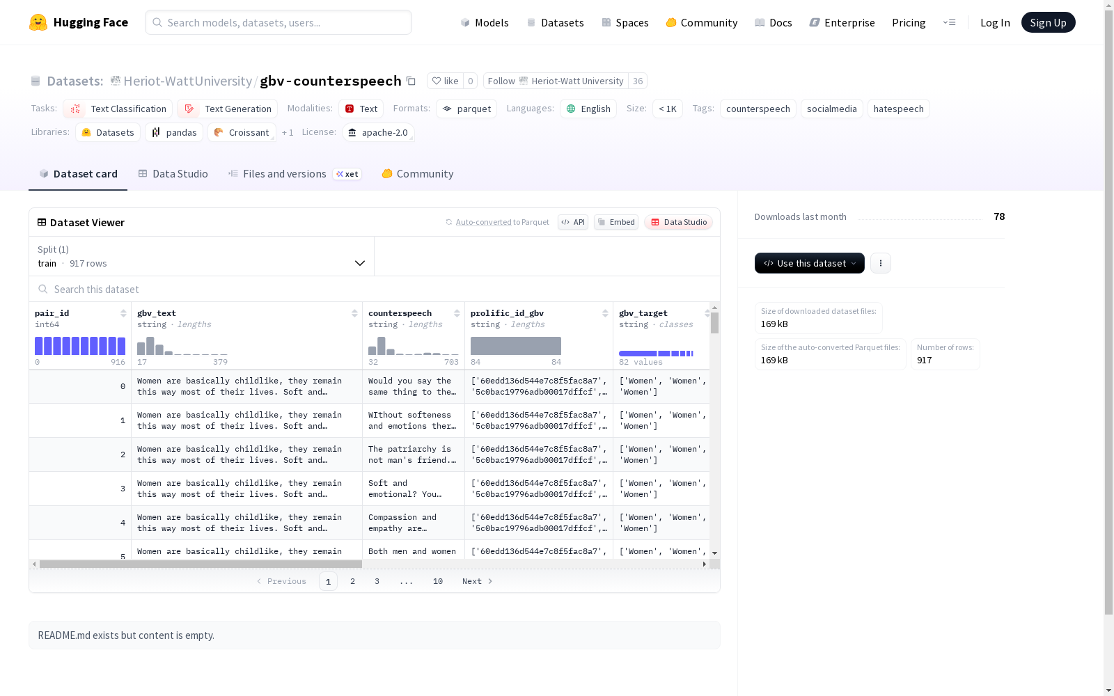Go to the Next page

point(478,581)
